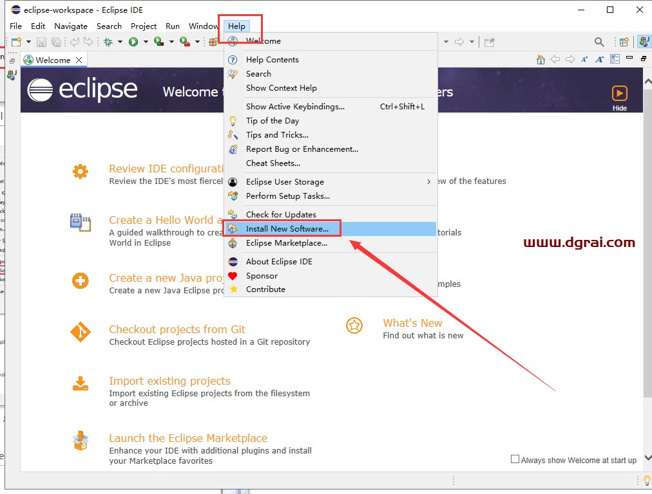
Task: Click the Hide button on Welcome banner
Action: [x=620, y=98]
